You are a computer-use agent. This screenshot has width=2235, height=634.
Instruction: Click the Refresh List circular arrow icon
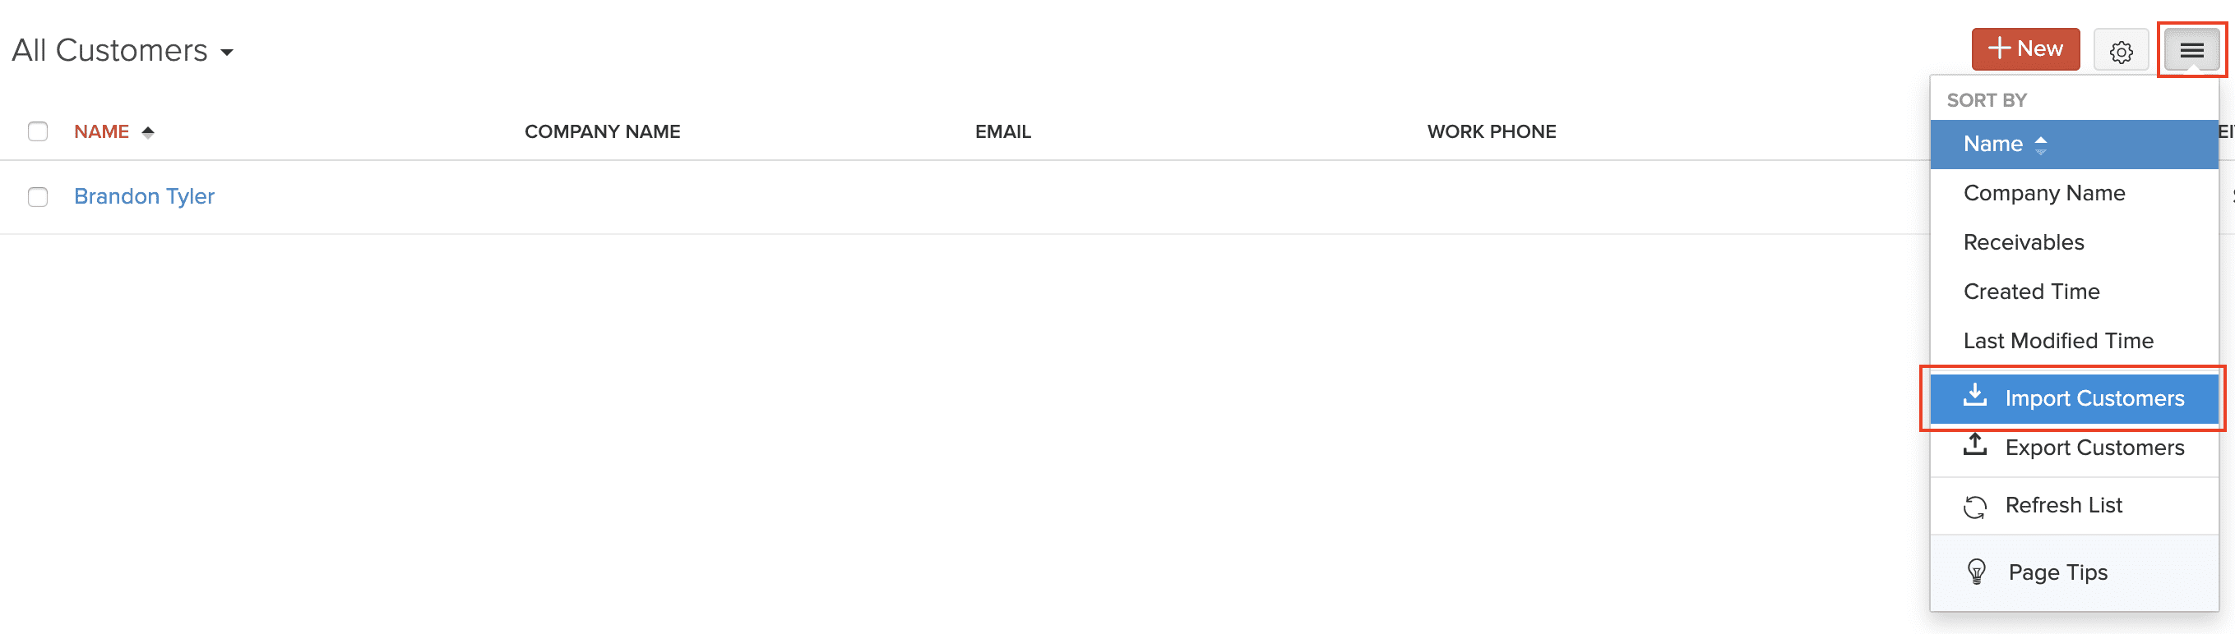tap(1974, 506)
